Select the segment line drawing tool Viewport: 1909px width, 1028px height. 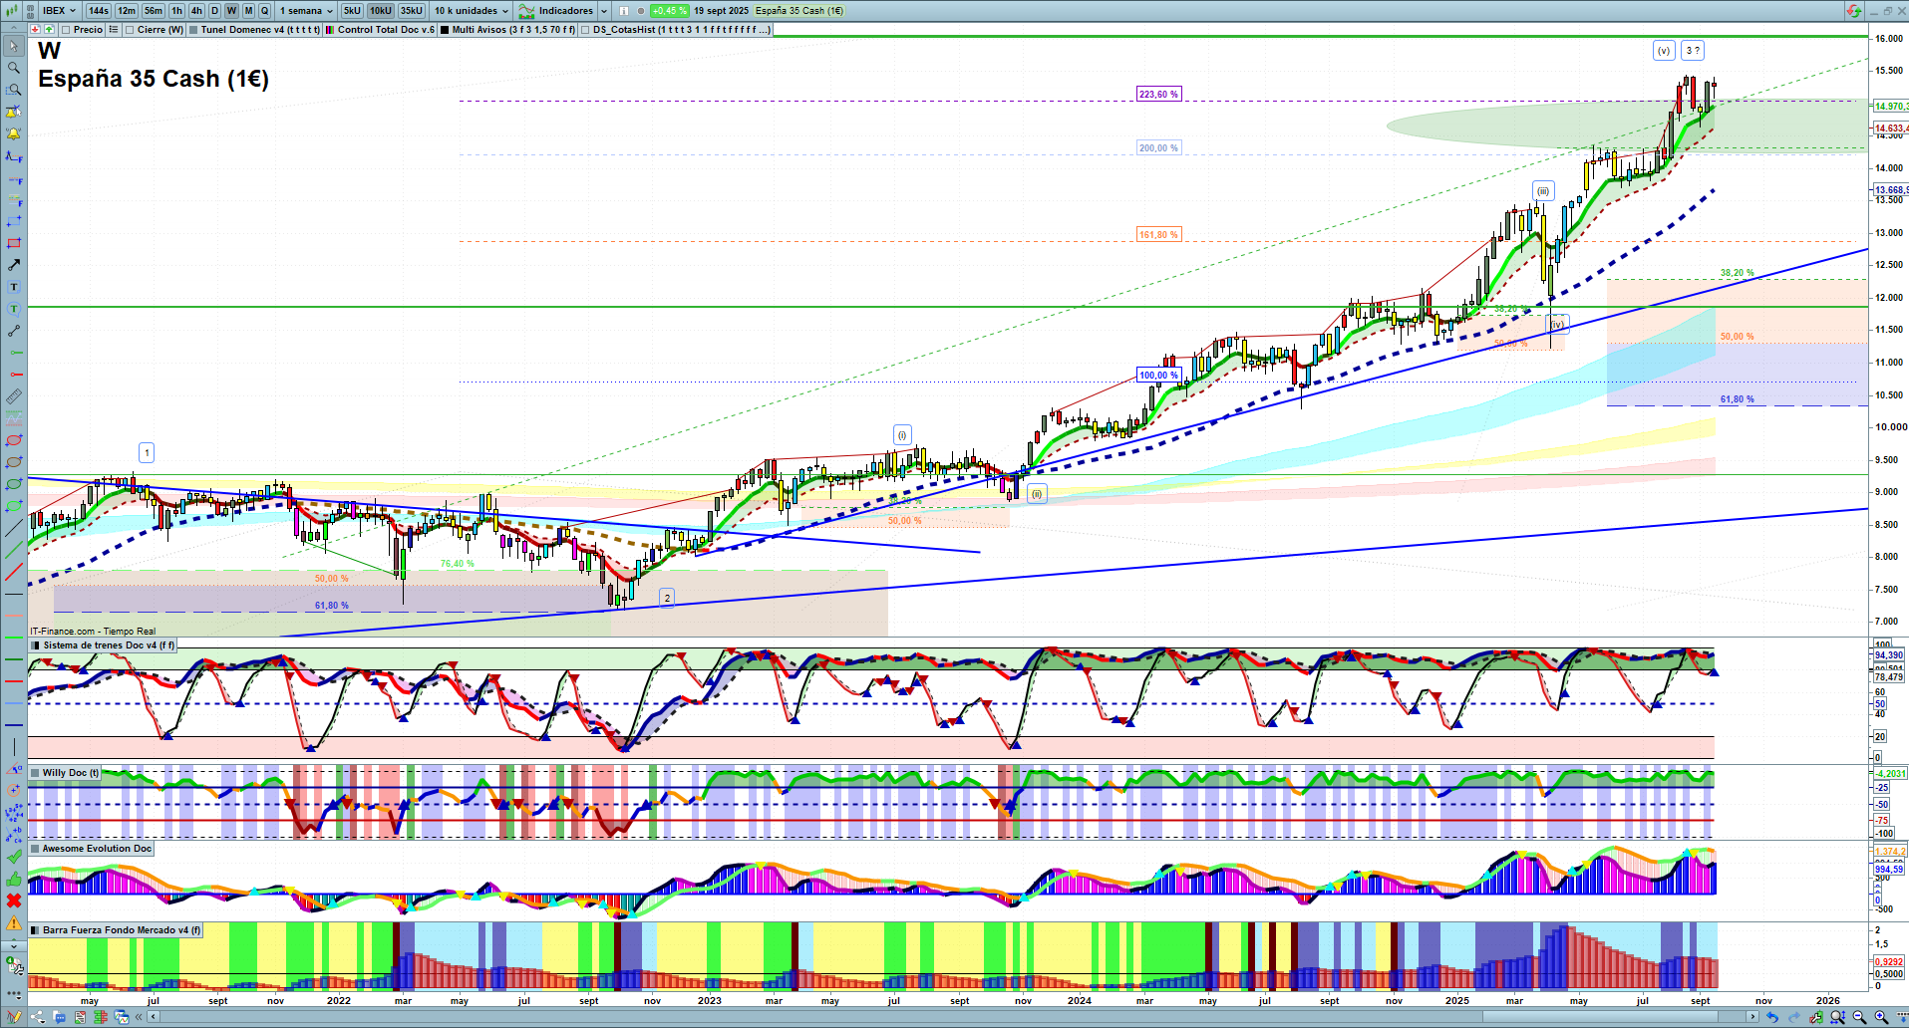pyautogui.click(x=14, y=331)
